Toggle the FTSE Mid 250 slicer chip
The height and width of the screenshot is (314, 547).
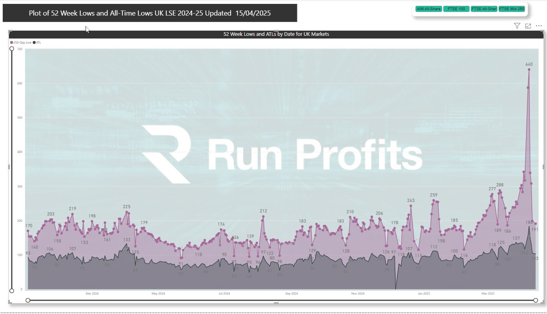click(x=512, y=9)
